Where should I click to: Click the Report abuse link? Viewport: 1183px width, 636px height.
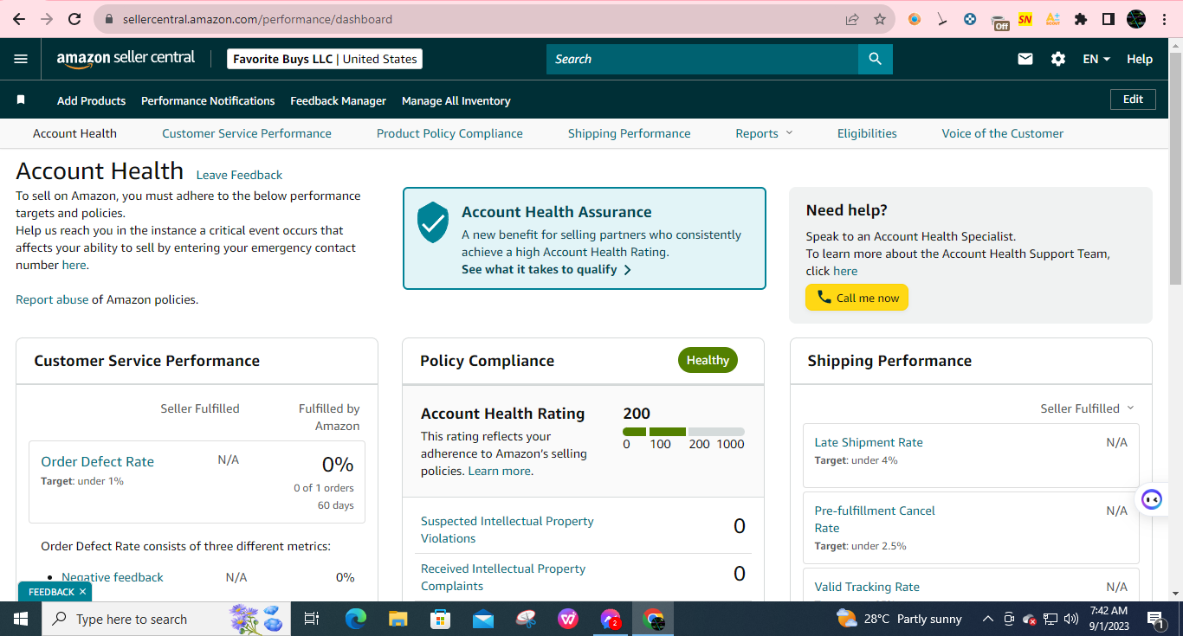coord(52,299)
